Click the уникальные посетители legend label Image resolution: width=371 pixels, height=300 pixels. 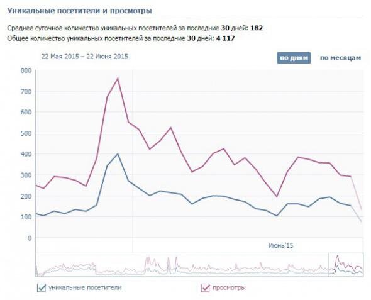[85, 287]
